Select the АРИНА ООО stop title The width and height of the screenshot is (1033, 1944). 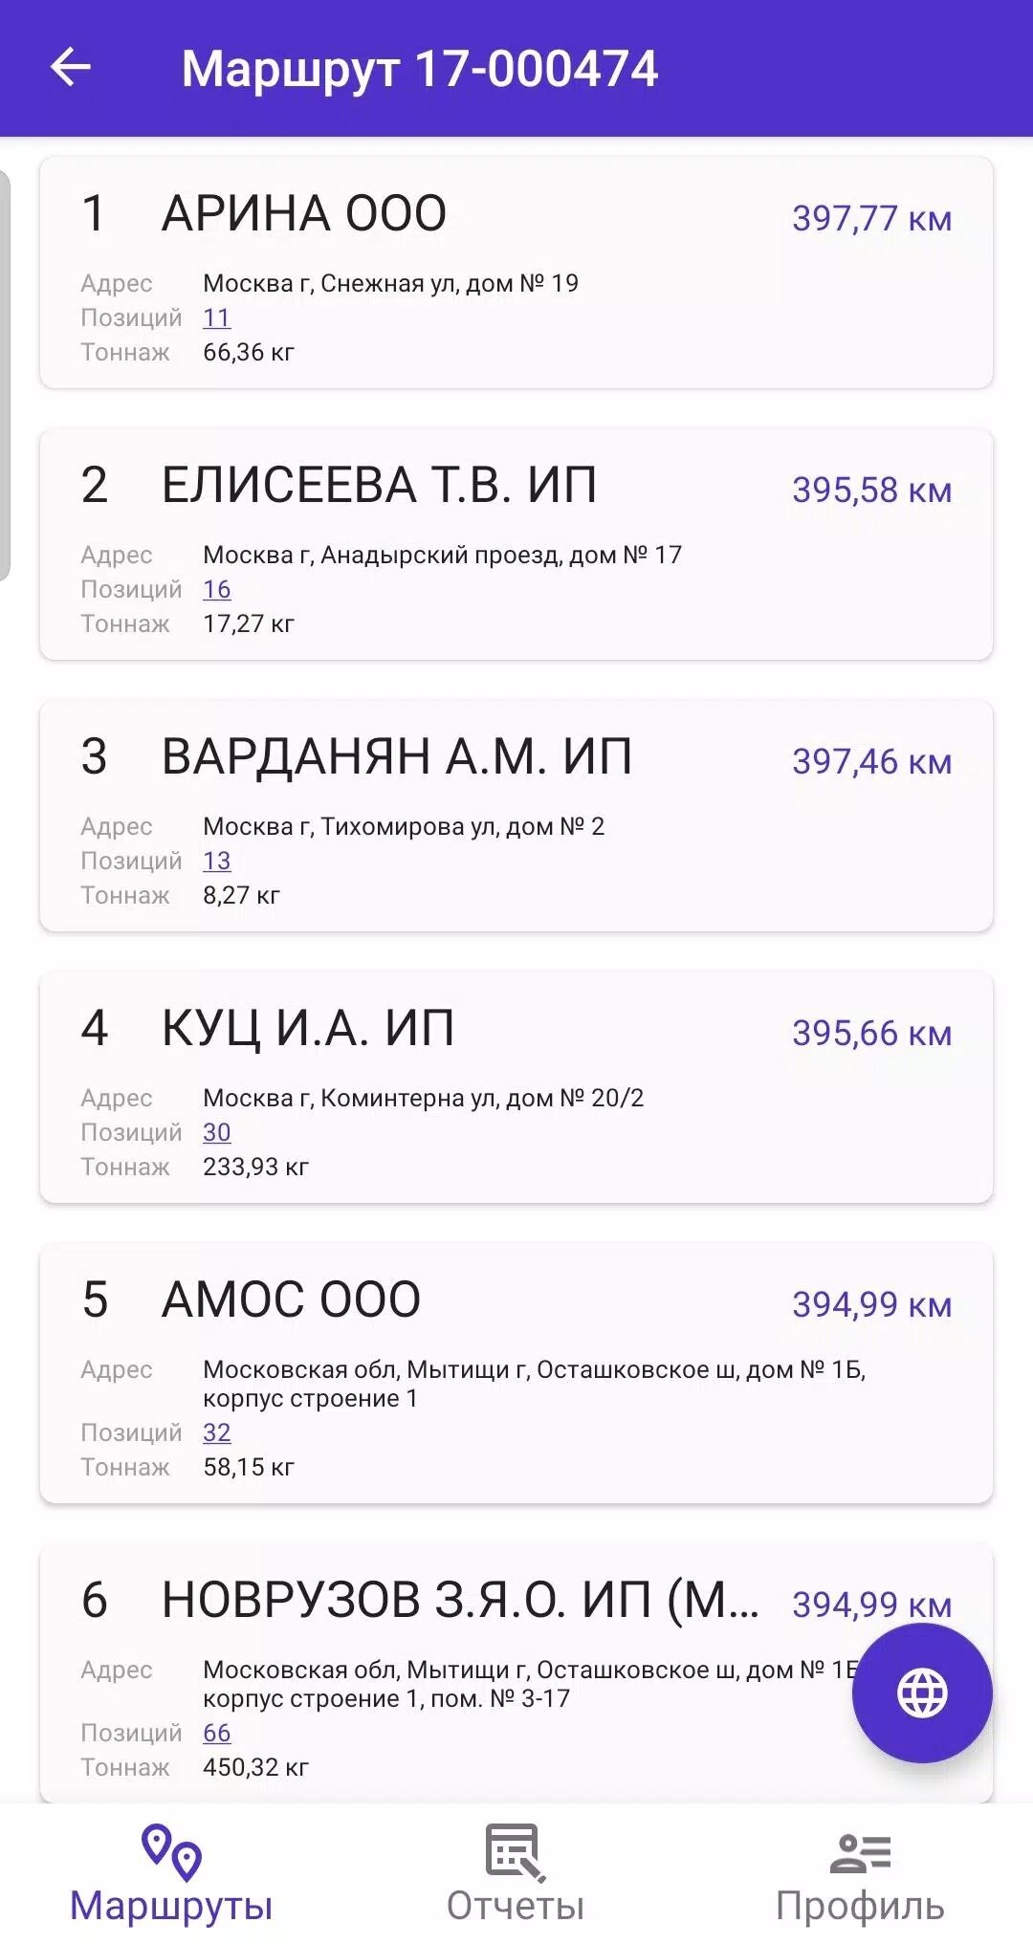pos(304,213)
